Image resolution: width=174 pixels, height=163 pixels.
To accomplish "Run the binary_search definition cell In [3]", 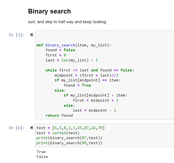I will [32, 35].
